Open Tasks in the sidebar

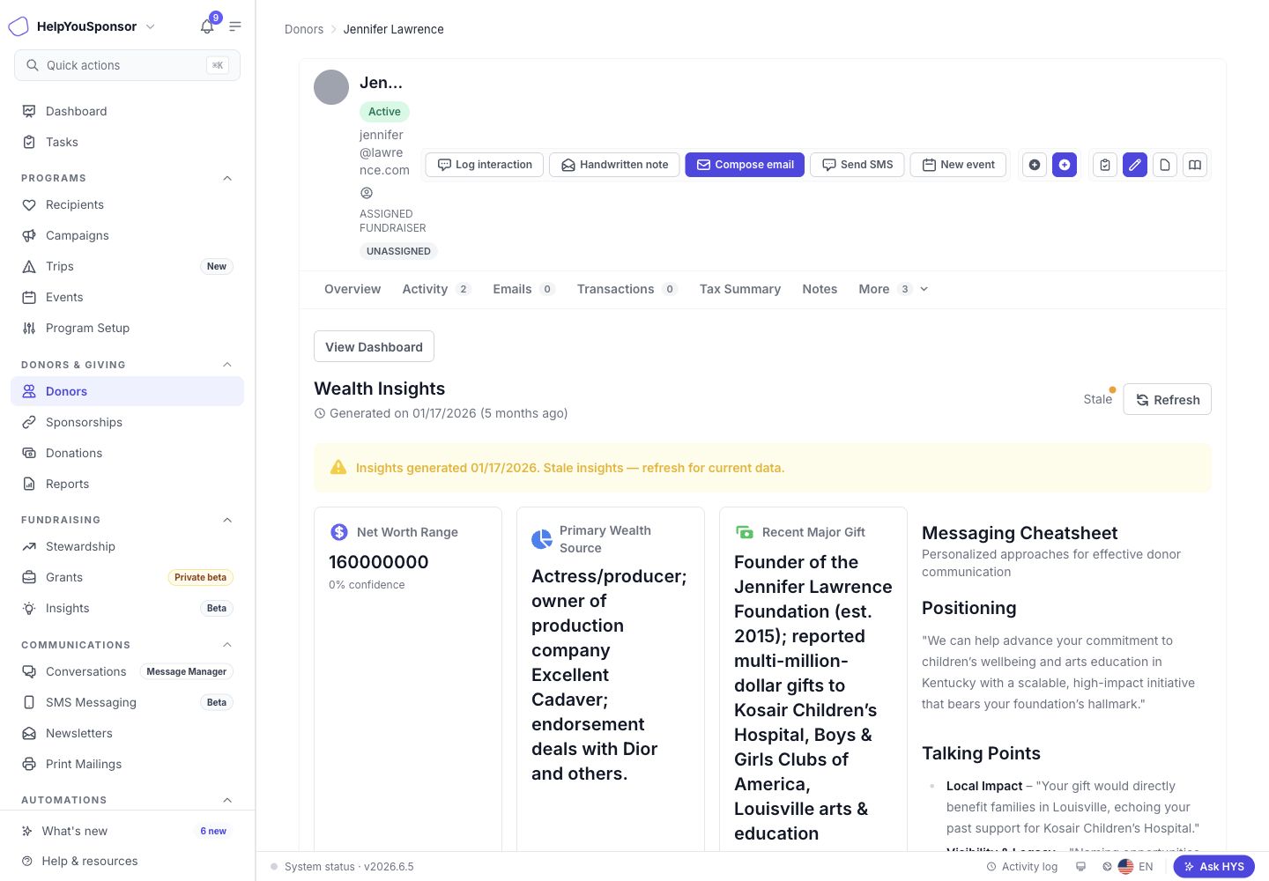(x=127, y=142)
